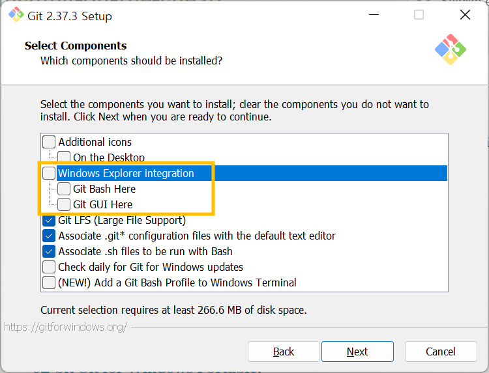Cancel the Git setup
The height and width of the screenshot is (373, 489).
[441, 352]
